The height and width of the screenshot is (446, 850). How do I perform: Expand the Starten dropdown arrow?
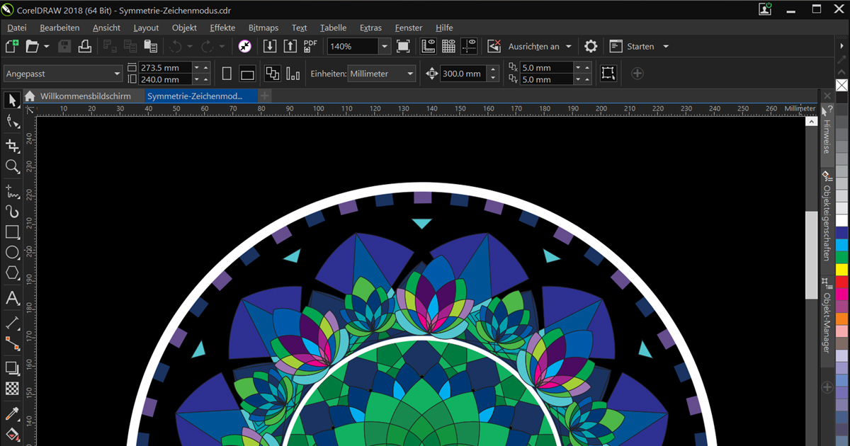tap(666, 47)
